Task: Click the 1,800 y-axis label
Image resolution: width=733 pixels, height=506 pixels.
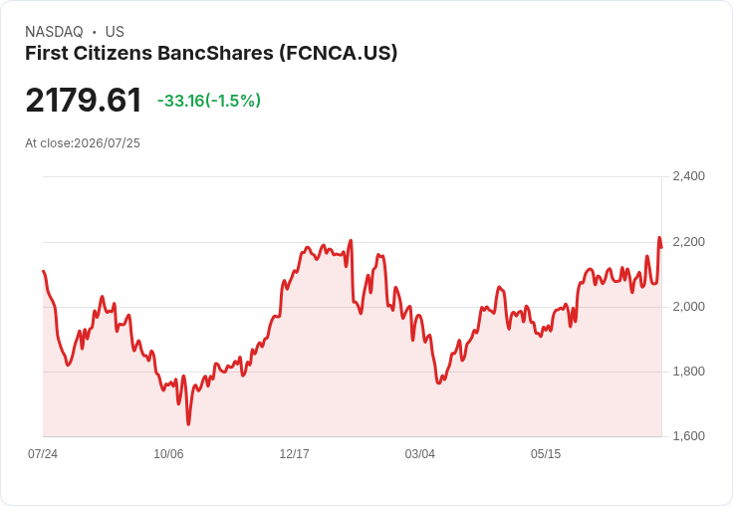Action: [688, 372]
